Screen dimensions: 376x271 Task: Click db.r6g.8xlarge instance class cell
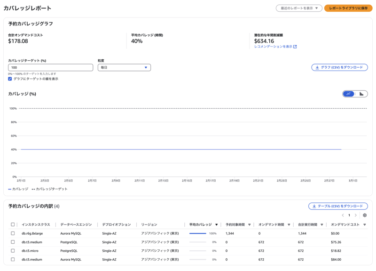point(32,233)
